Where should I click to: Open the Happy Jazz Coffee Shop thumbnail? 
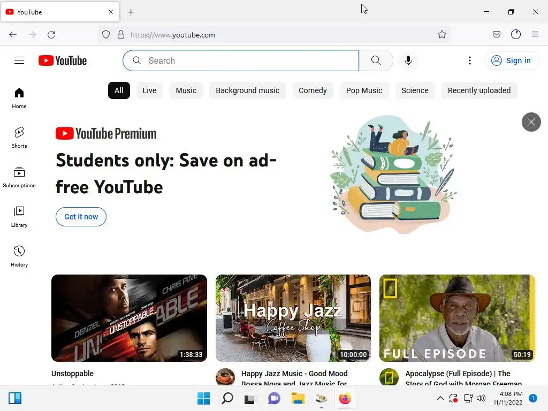point(293,318)
